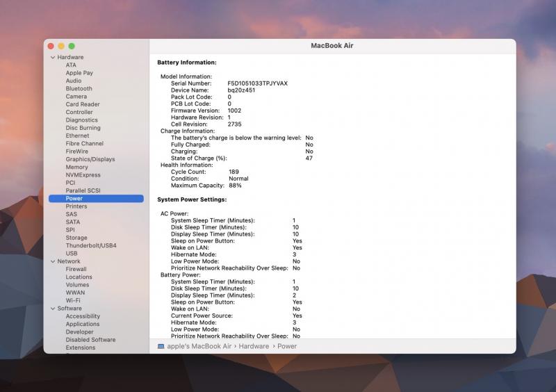556x392 pixels.
Task: Click the Battery Information heading
Action: pos(187,63)
